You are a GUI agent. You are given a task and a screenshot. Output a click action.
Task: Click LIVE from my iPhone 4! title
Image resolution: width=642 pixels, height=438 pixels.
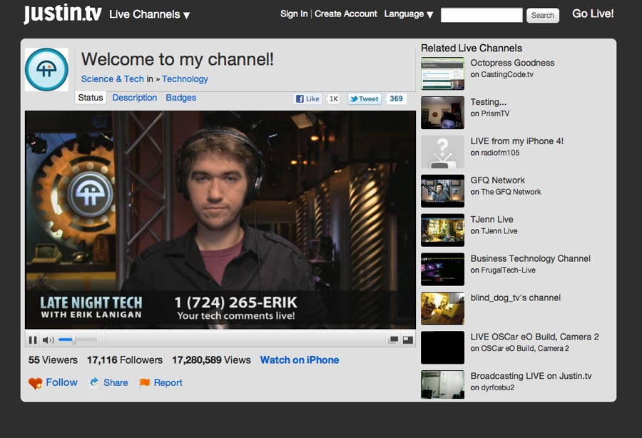[x=517, y=141]
